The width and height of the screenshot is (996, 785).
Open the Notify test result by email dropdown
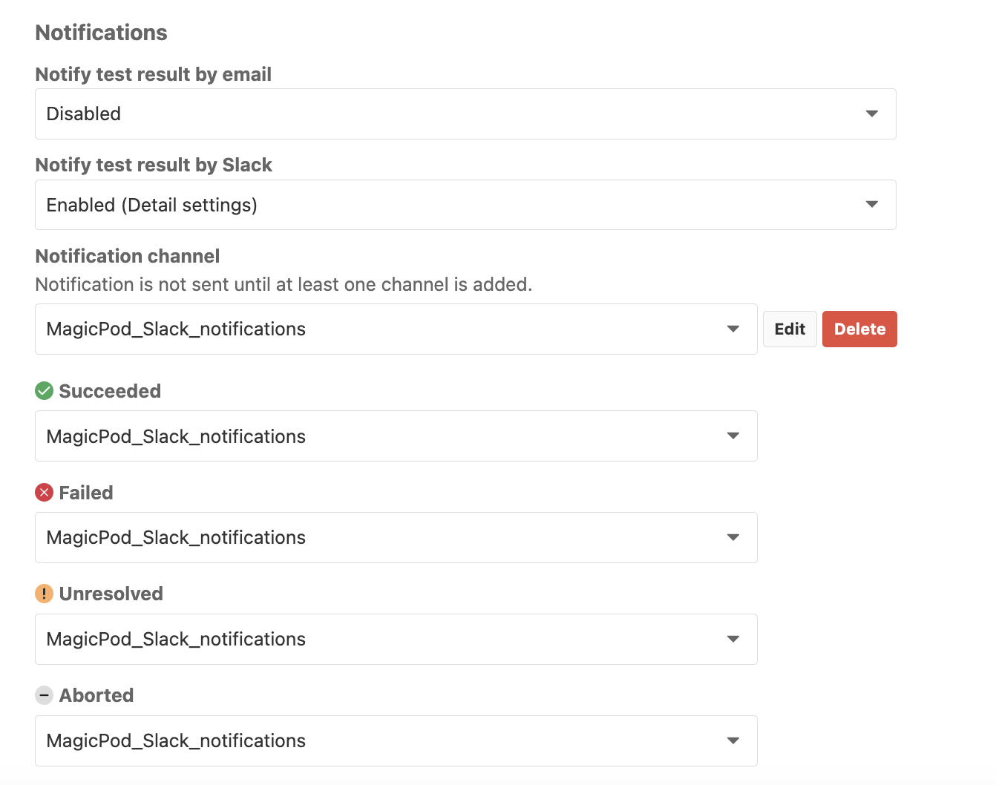pos(465,114)
